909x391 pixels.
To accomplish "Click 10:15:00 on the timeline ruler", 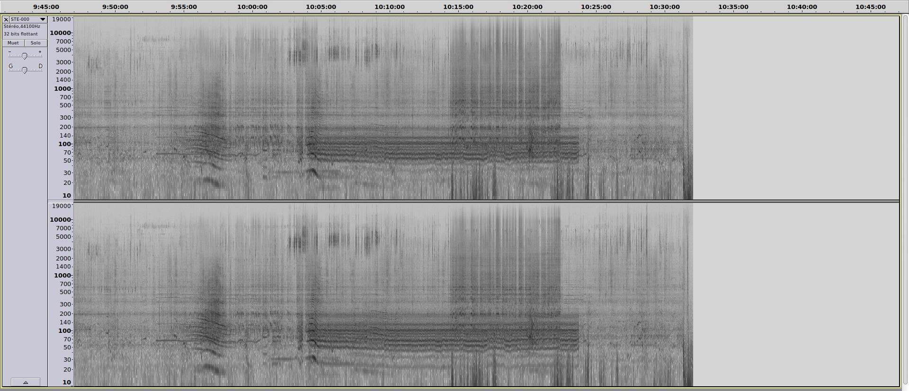I will [458, 7].
